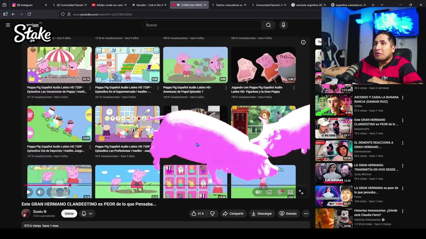The image size is (426, 239).
Task: Click the Peppa Pig Dia de Deportes thumbnail
Action: 60,124
